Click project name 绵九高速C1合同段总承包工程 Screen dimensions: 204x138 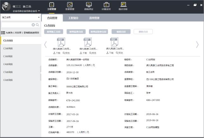click(160, 65)
